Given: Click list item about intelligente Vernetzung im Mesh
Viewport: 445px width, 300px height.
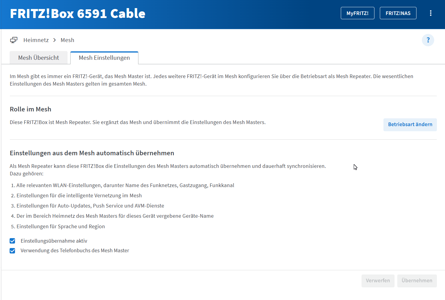Looking at the screenshot, I should [x=79, y=195].
